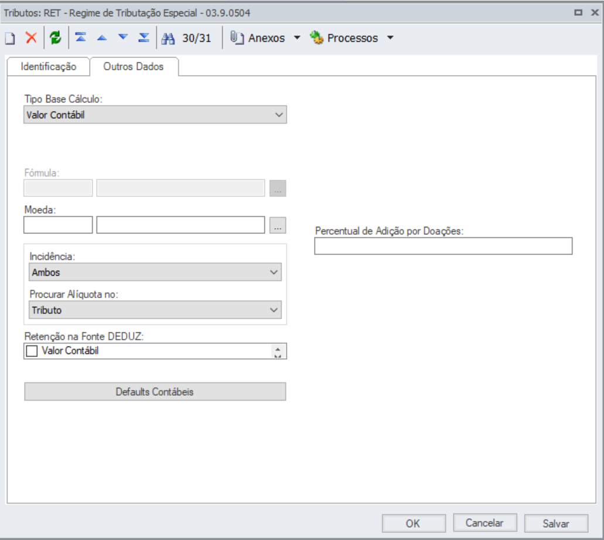Delete record using the red X icon
Screen dimensions: 604x540
coord(31,38)
